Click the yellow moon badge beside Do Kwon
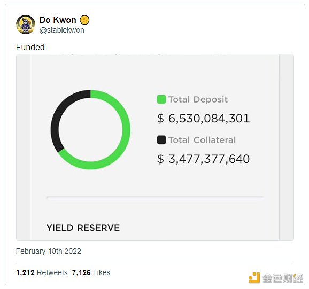 pos(84,20)
